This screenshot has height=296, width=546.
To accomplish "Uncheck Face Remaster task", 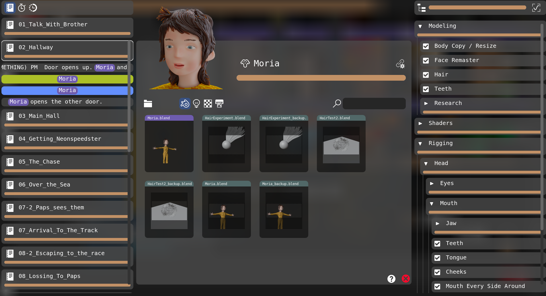I will coord(426,60).
